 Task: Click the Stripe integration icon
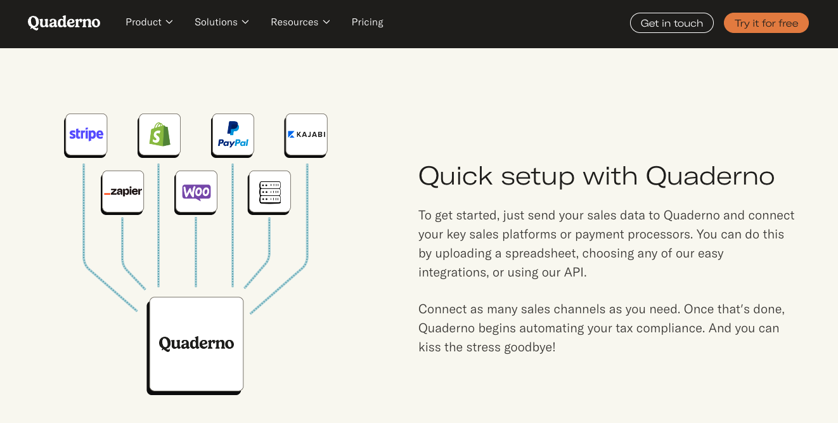[86, 134]
